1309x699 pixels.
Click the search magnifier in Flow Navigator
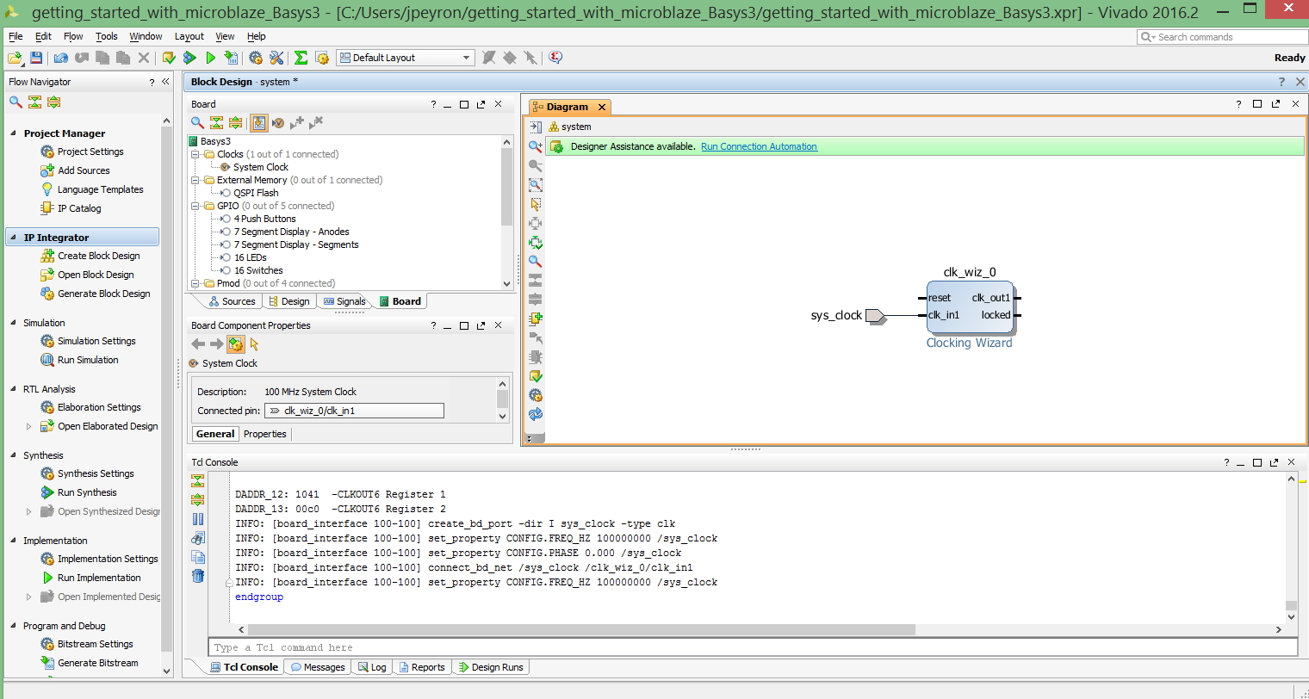[x=16, y=102]
